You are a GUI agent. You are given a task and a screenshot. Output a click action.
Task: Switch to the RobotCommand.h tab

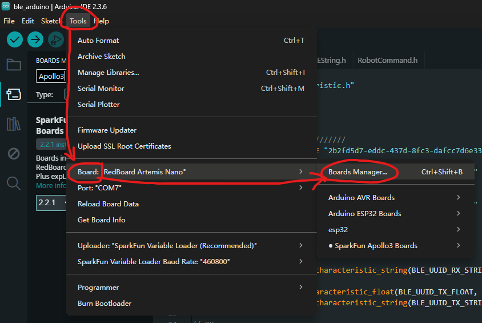387,60
